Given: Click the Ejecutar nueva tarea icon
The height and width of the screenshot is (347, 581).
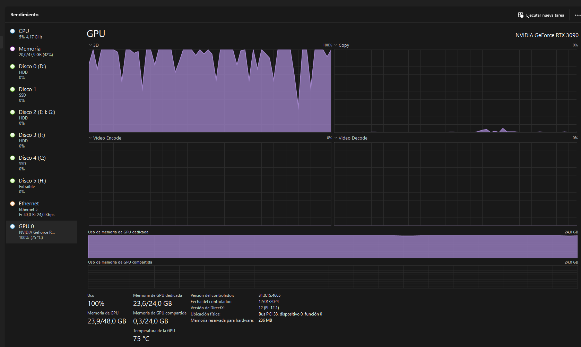Looking at the screenshot, I should point(521,15).
